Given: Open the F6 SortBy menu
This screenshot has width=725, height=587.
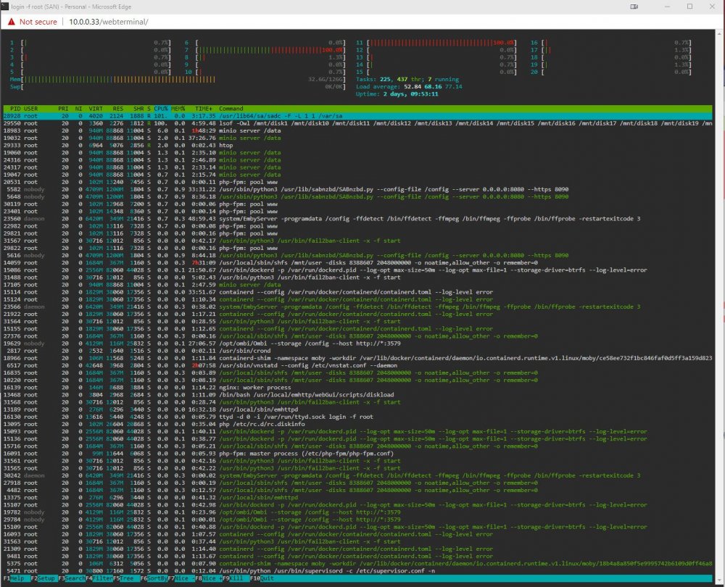Looking at the screenshot, I should click(154, 578).
